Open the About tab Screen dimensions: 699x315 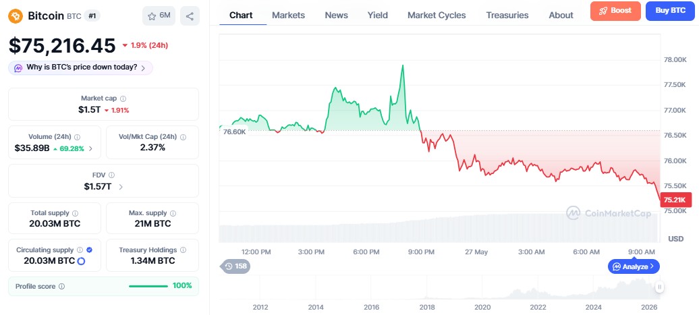point(561,15)
